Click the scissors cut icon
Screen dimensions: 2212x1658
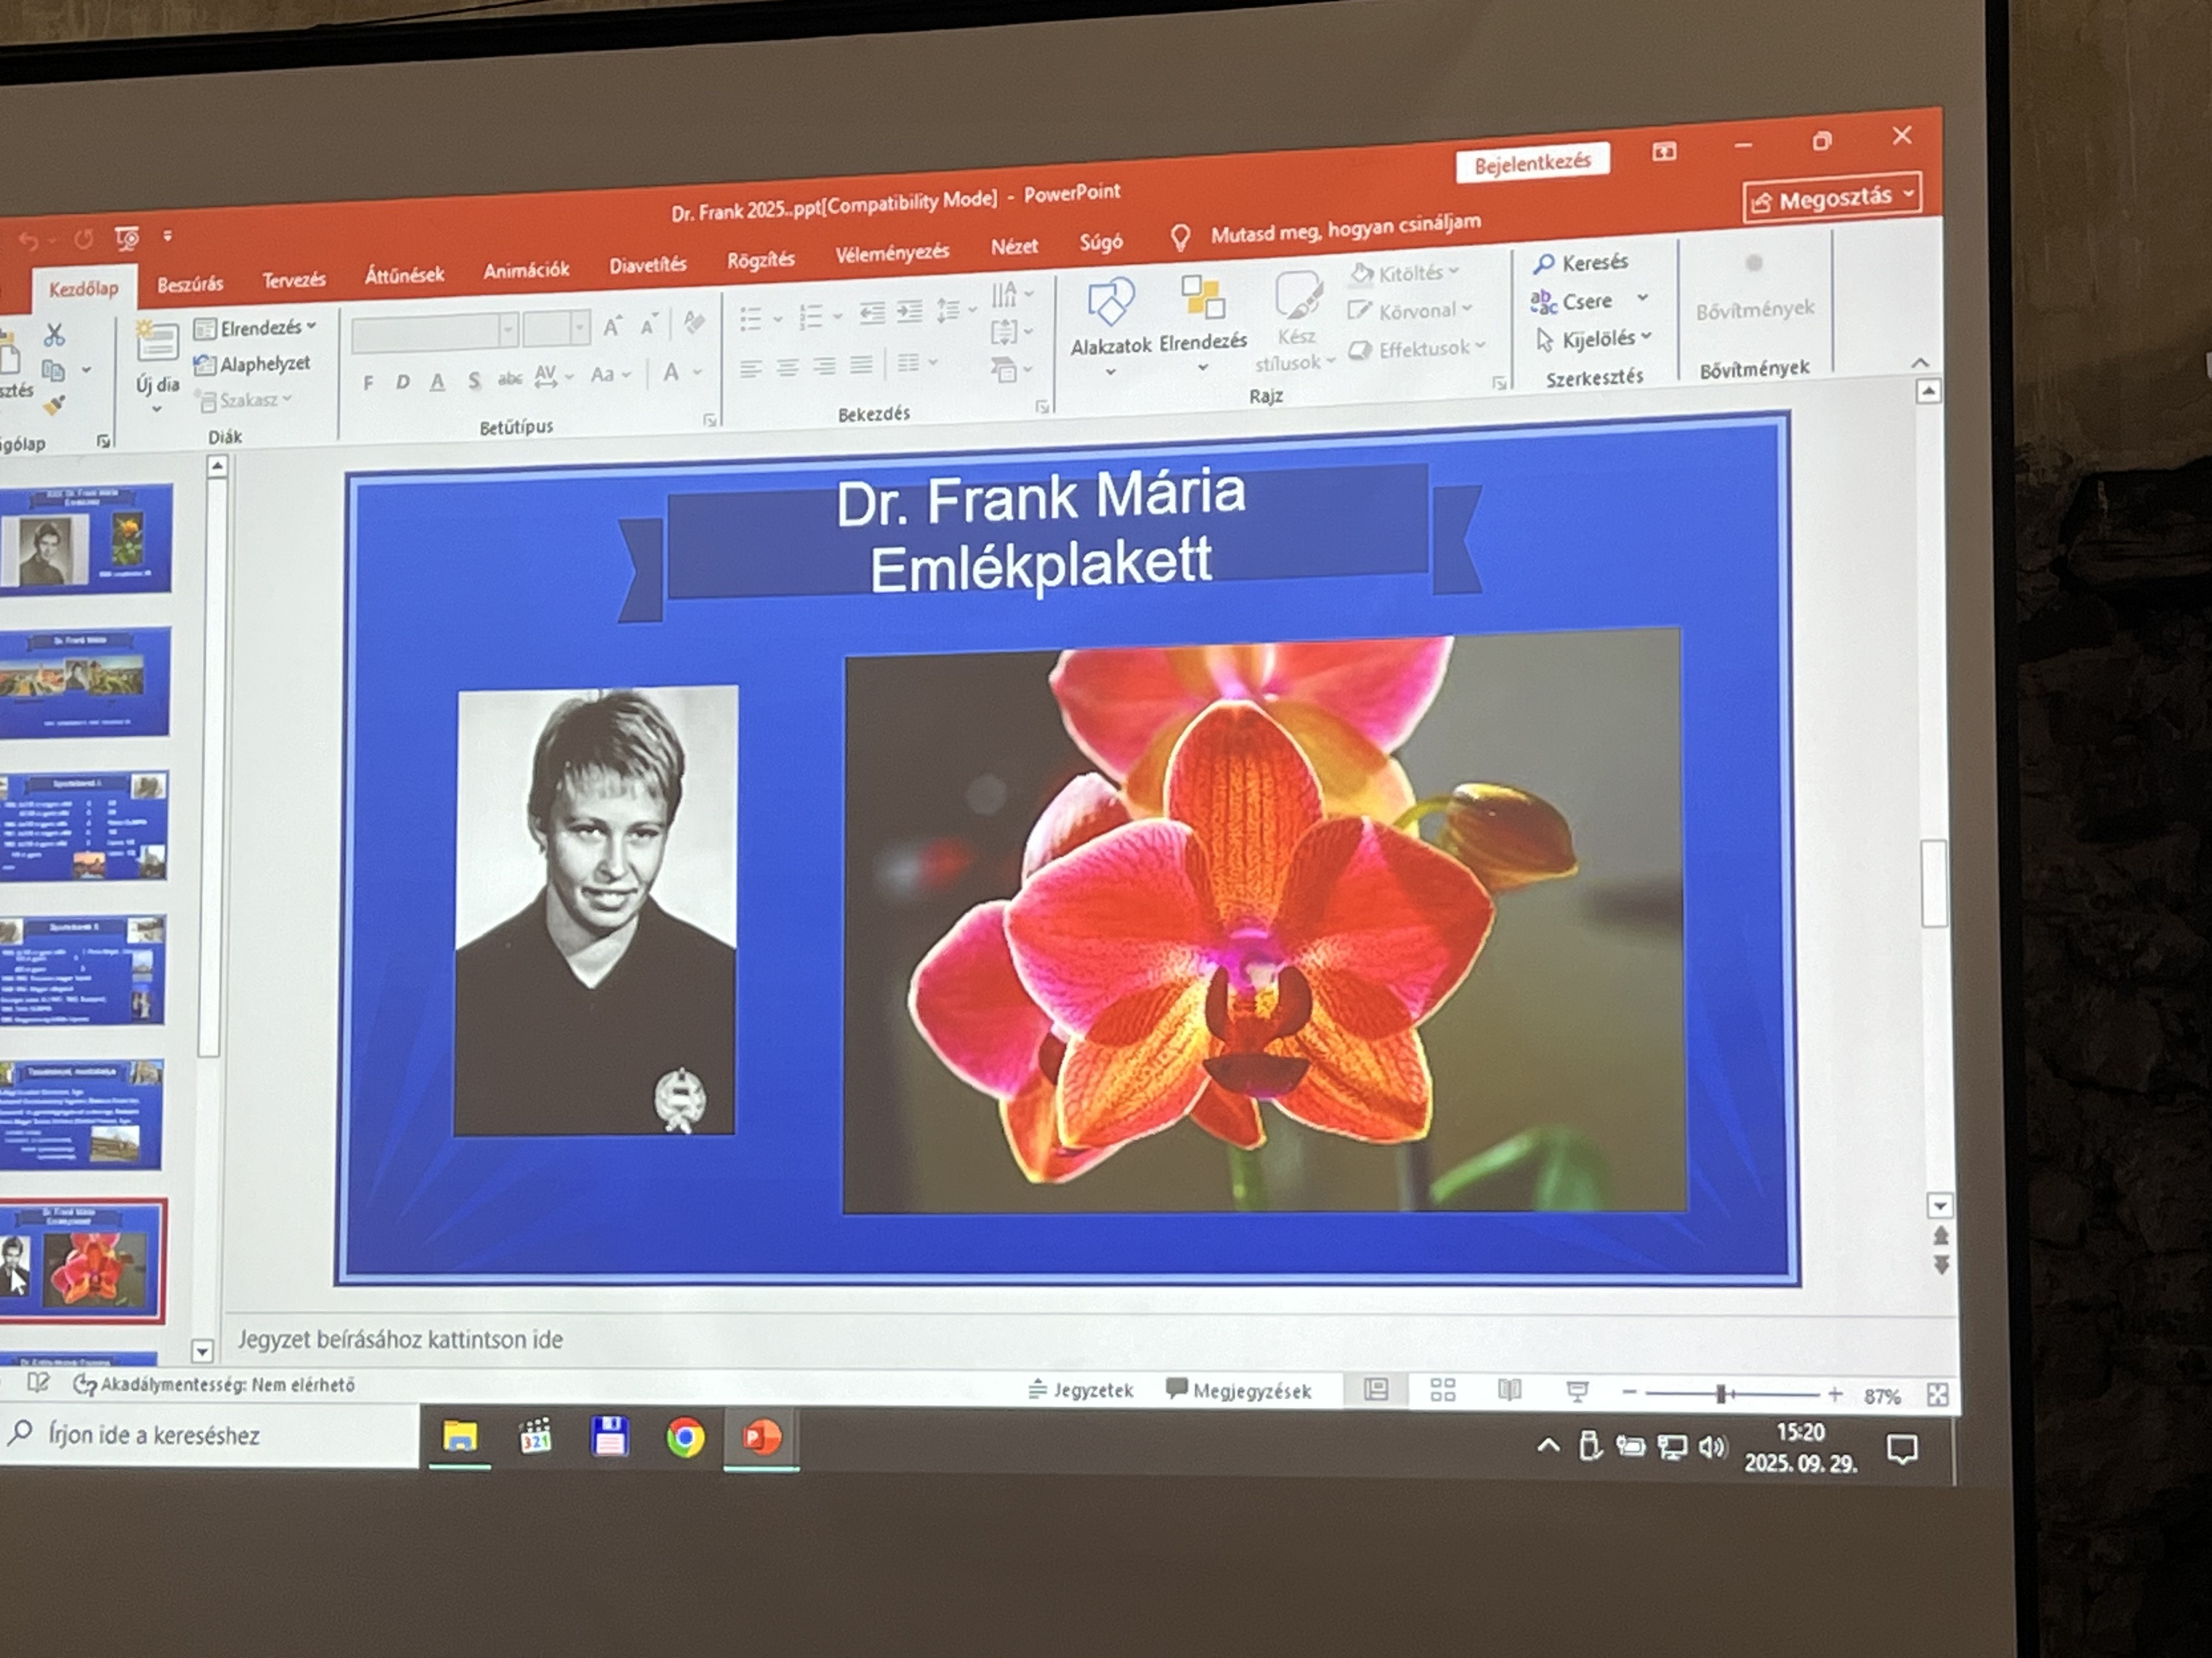pyautogui.click(x=55, y=335)
